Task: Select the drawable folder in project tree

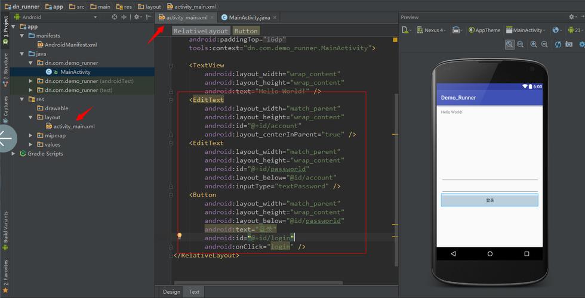Action: pos(53,108)
